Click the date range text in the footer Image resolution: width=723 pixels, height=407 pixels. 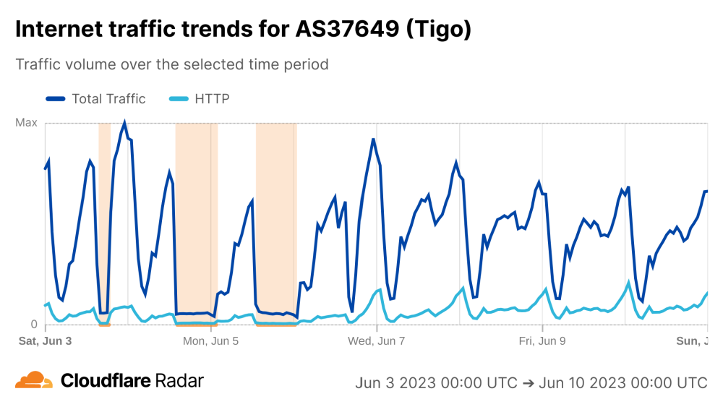[531, 382]
